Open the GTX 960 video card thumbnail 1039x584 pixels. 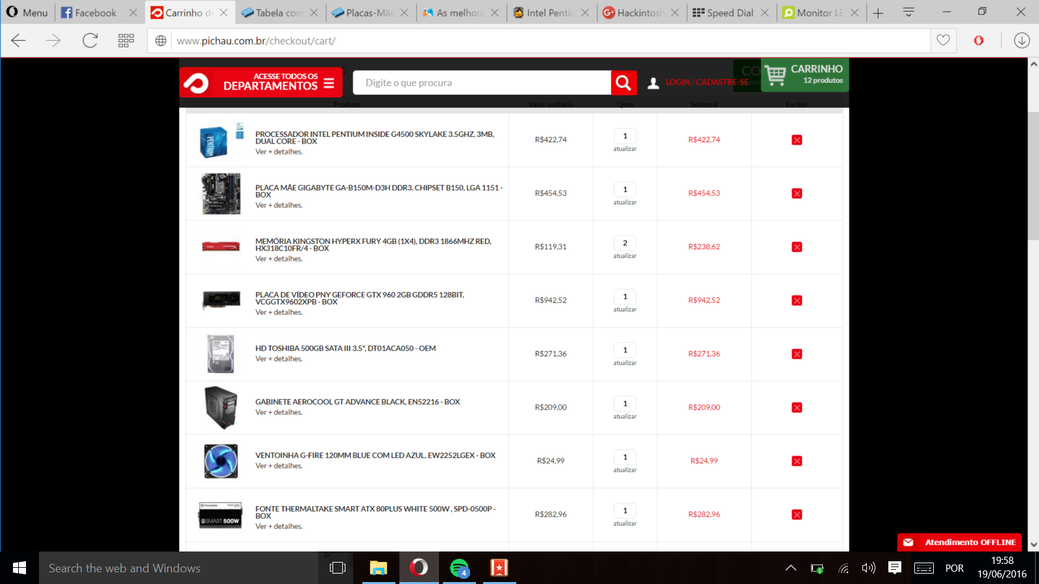[x=221, y=300]
